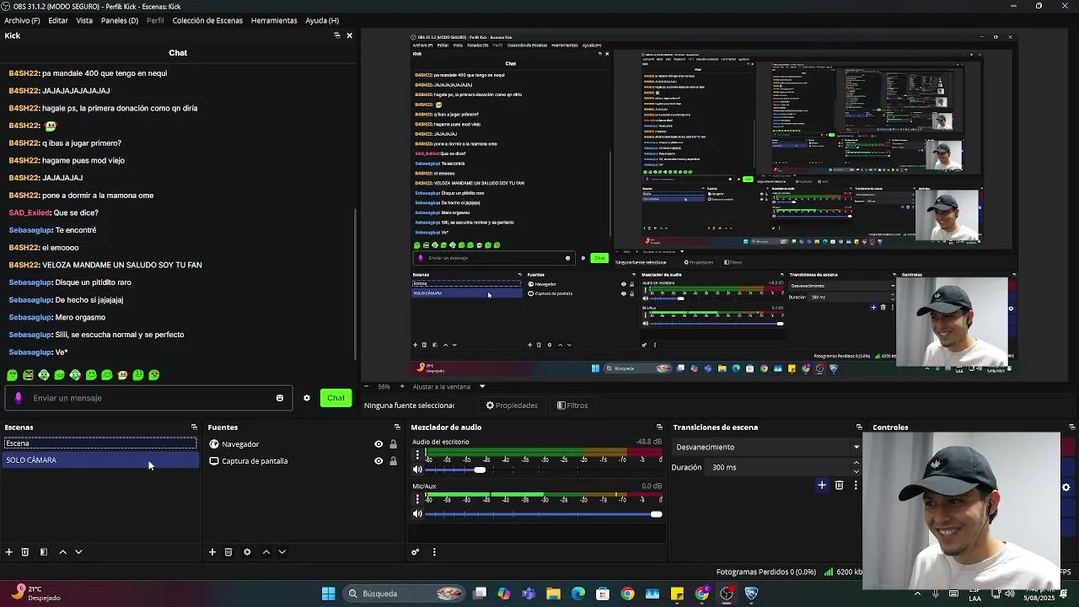Open the preview zoom scaling dropdown

pyautogui.click(x=447, y=387)
